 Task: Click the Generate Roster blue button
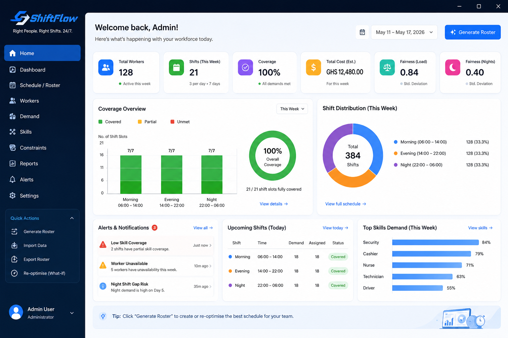(473, 32)
